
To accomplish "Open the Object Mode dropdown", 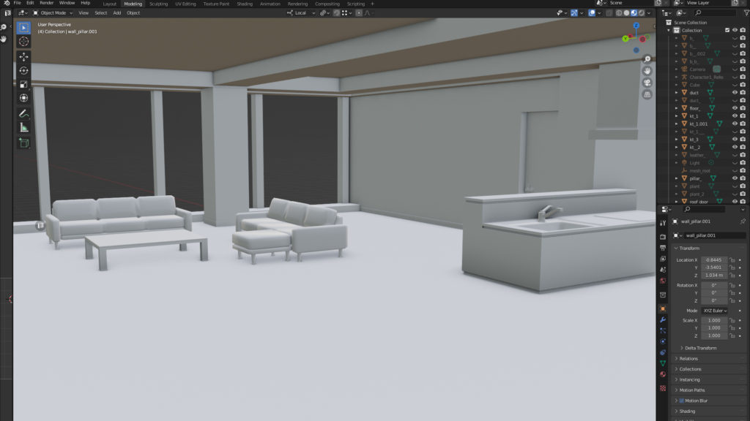I will (53, 12).
